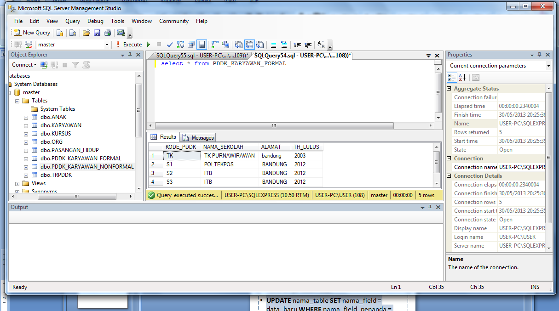Select the Rows returned property row
The height and width of the screenshot is (311, 559).
point(496,132)
